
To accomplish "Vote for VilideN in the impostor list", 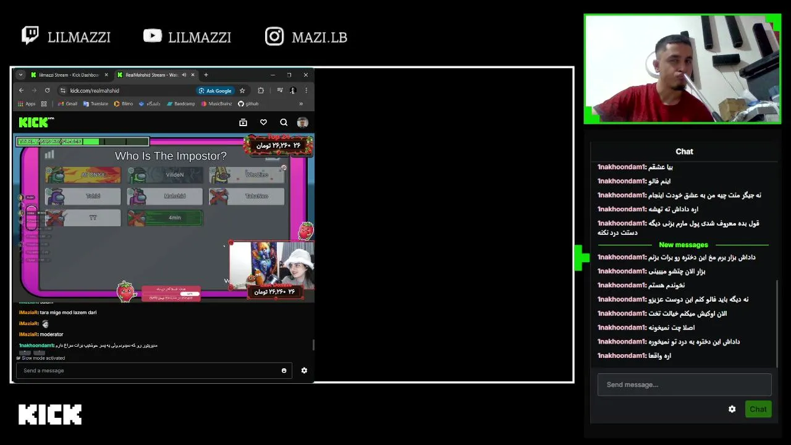I will click(x=165, y=175).
